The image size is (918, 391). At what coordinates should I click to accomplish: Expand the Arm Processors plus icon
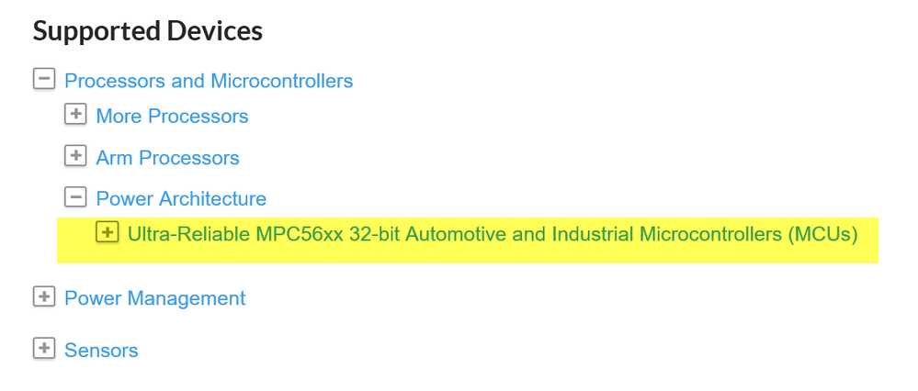tap(75, 156)
